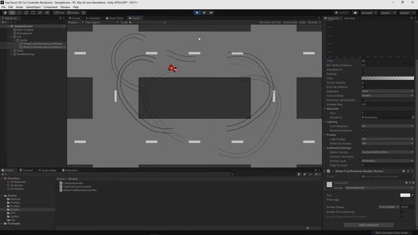Open the Account dropdown
418x235 pixels.
[x=368, y=13]
